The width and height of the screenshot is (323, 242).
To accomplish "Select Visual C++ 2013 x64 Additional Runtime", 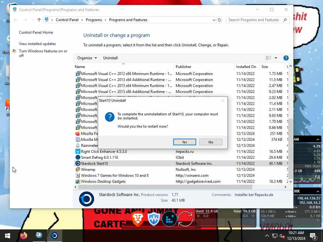I will pyautogui.click(x=126, y=80).
